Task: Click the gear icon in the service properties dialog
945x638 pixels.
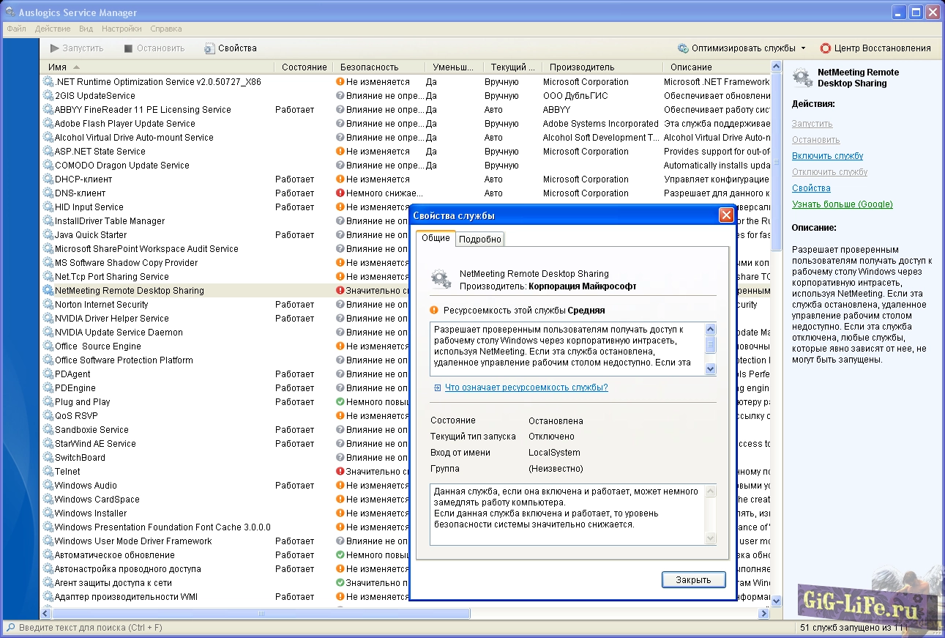Action: click(x=441, y=279)
